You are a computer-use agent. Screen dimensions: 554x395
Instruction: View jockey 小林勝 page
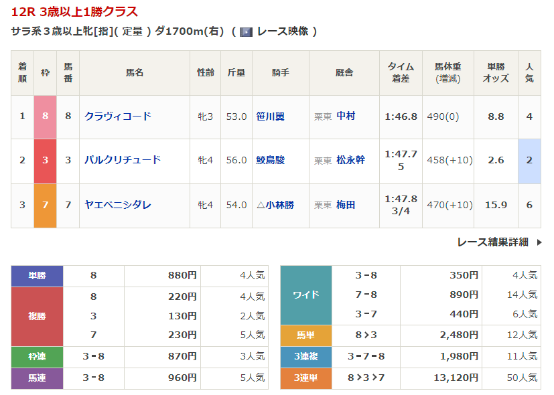(279, 205)
